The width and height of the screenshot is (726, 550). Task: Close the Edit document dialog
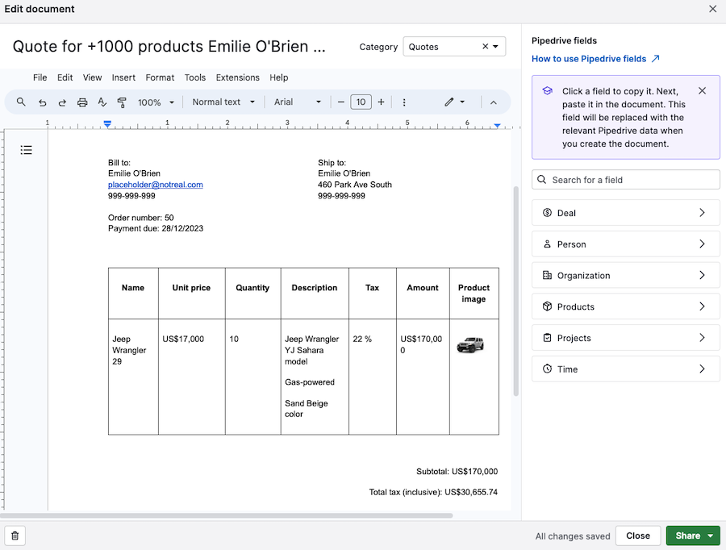pos(712,9)
